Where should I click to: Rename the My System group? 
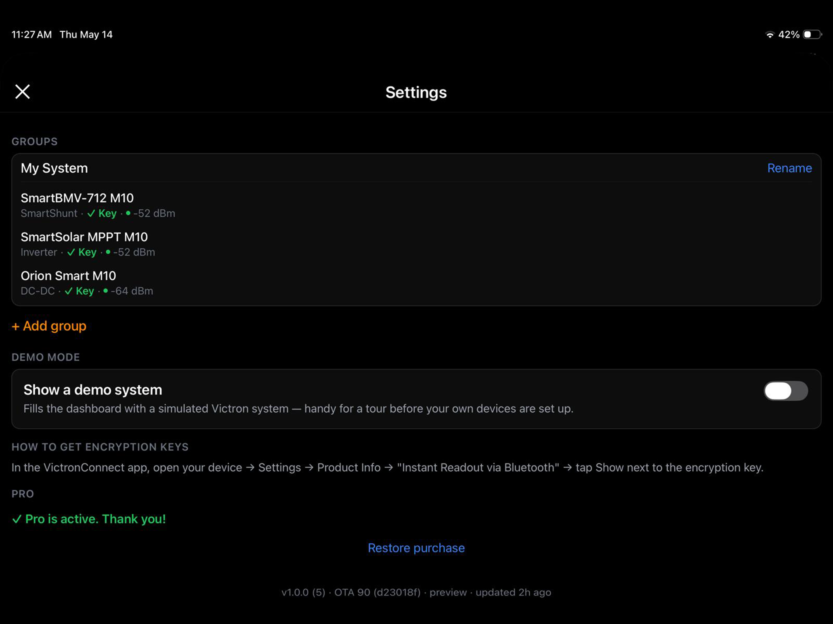tap(789, 168)
